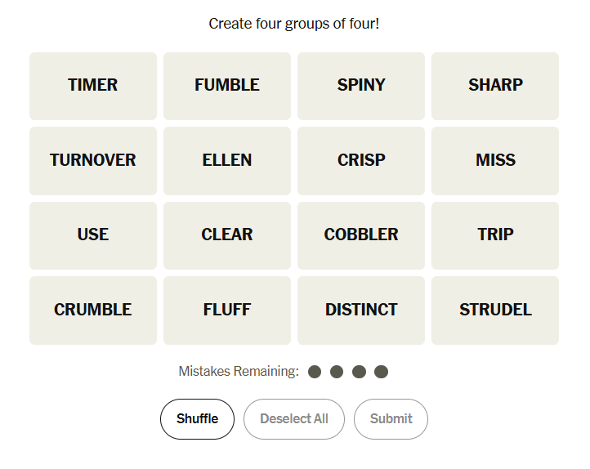This screenshot has width=590, height=469.
Task: Select the CRUMBLE word tile
Action: 93,310
